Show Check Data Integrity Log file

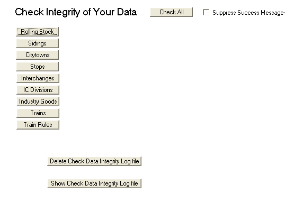pos(94,183)
